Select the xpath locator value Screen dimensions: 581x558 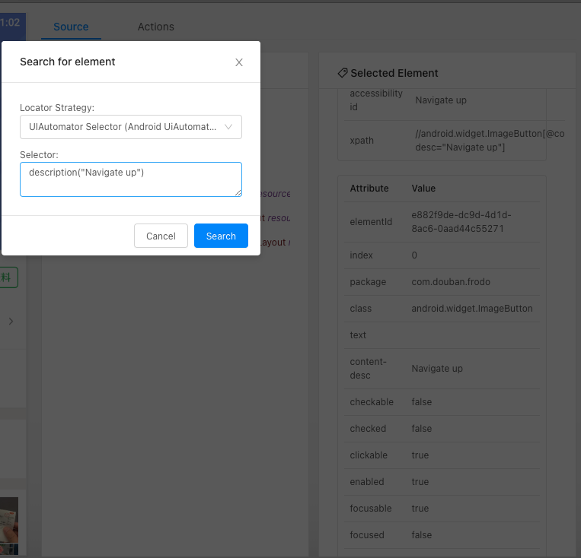(479, 140)
